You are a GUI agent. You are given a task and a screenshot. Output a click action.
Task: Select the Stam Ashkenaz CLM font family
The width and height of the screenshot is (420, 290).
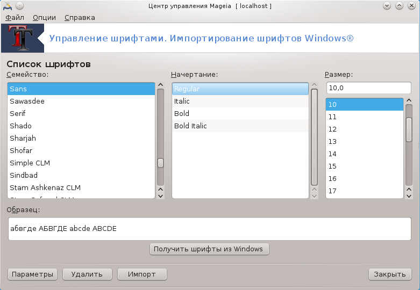click(x=81, y=187)
